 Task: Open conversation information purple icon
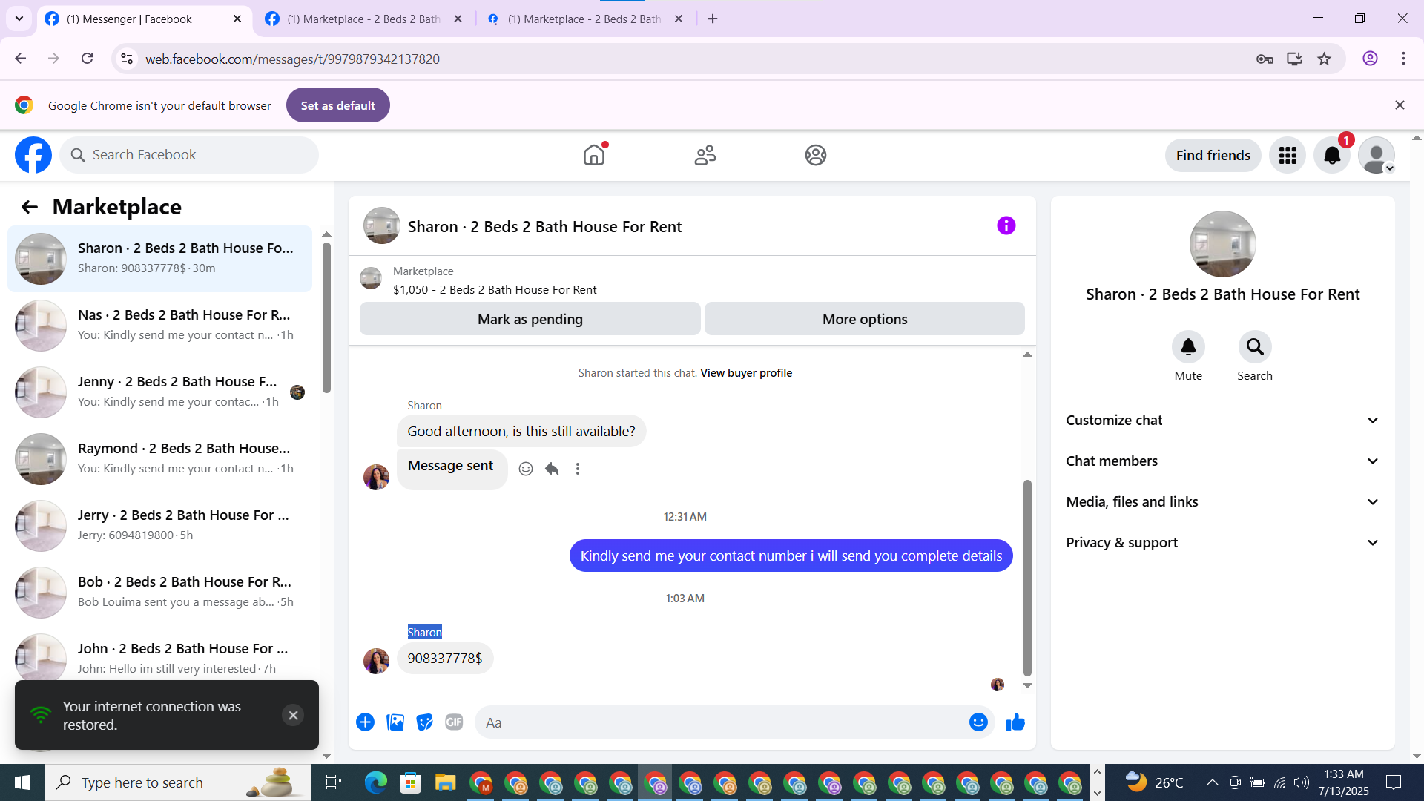[1006, 225]
